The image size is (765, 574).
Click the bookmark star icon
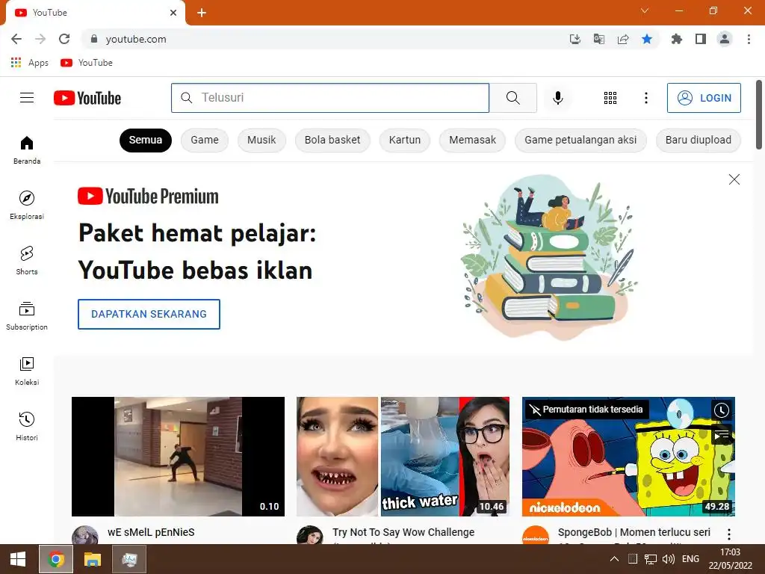pyautogui.click(x=647, y=39)
